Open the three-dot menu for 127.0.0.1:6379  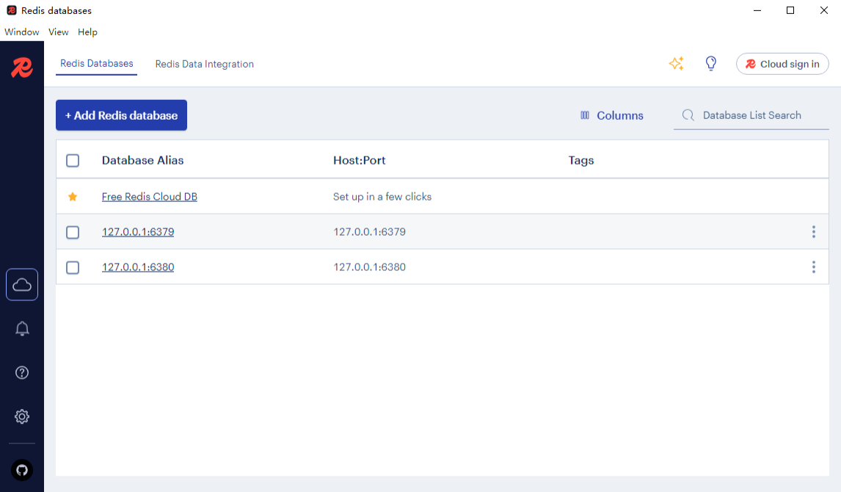[x=813, y=232]
